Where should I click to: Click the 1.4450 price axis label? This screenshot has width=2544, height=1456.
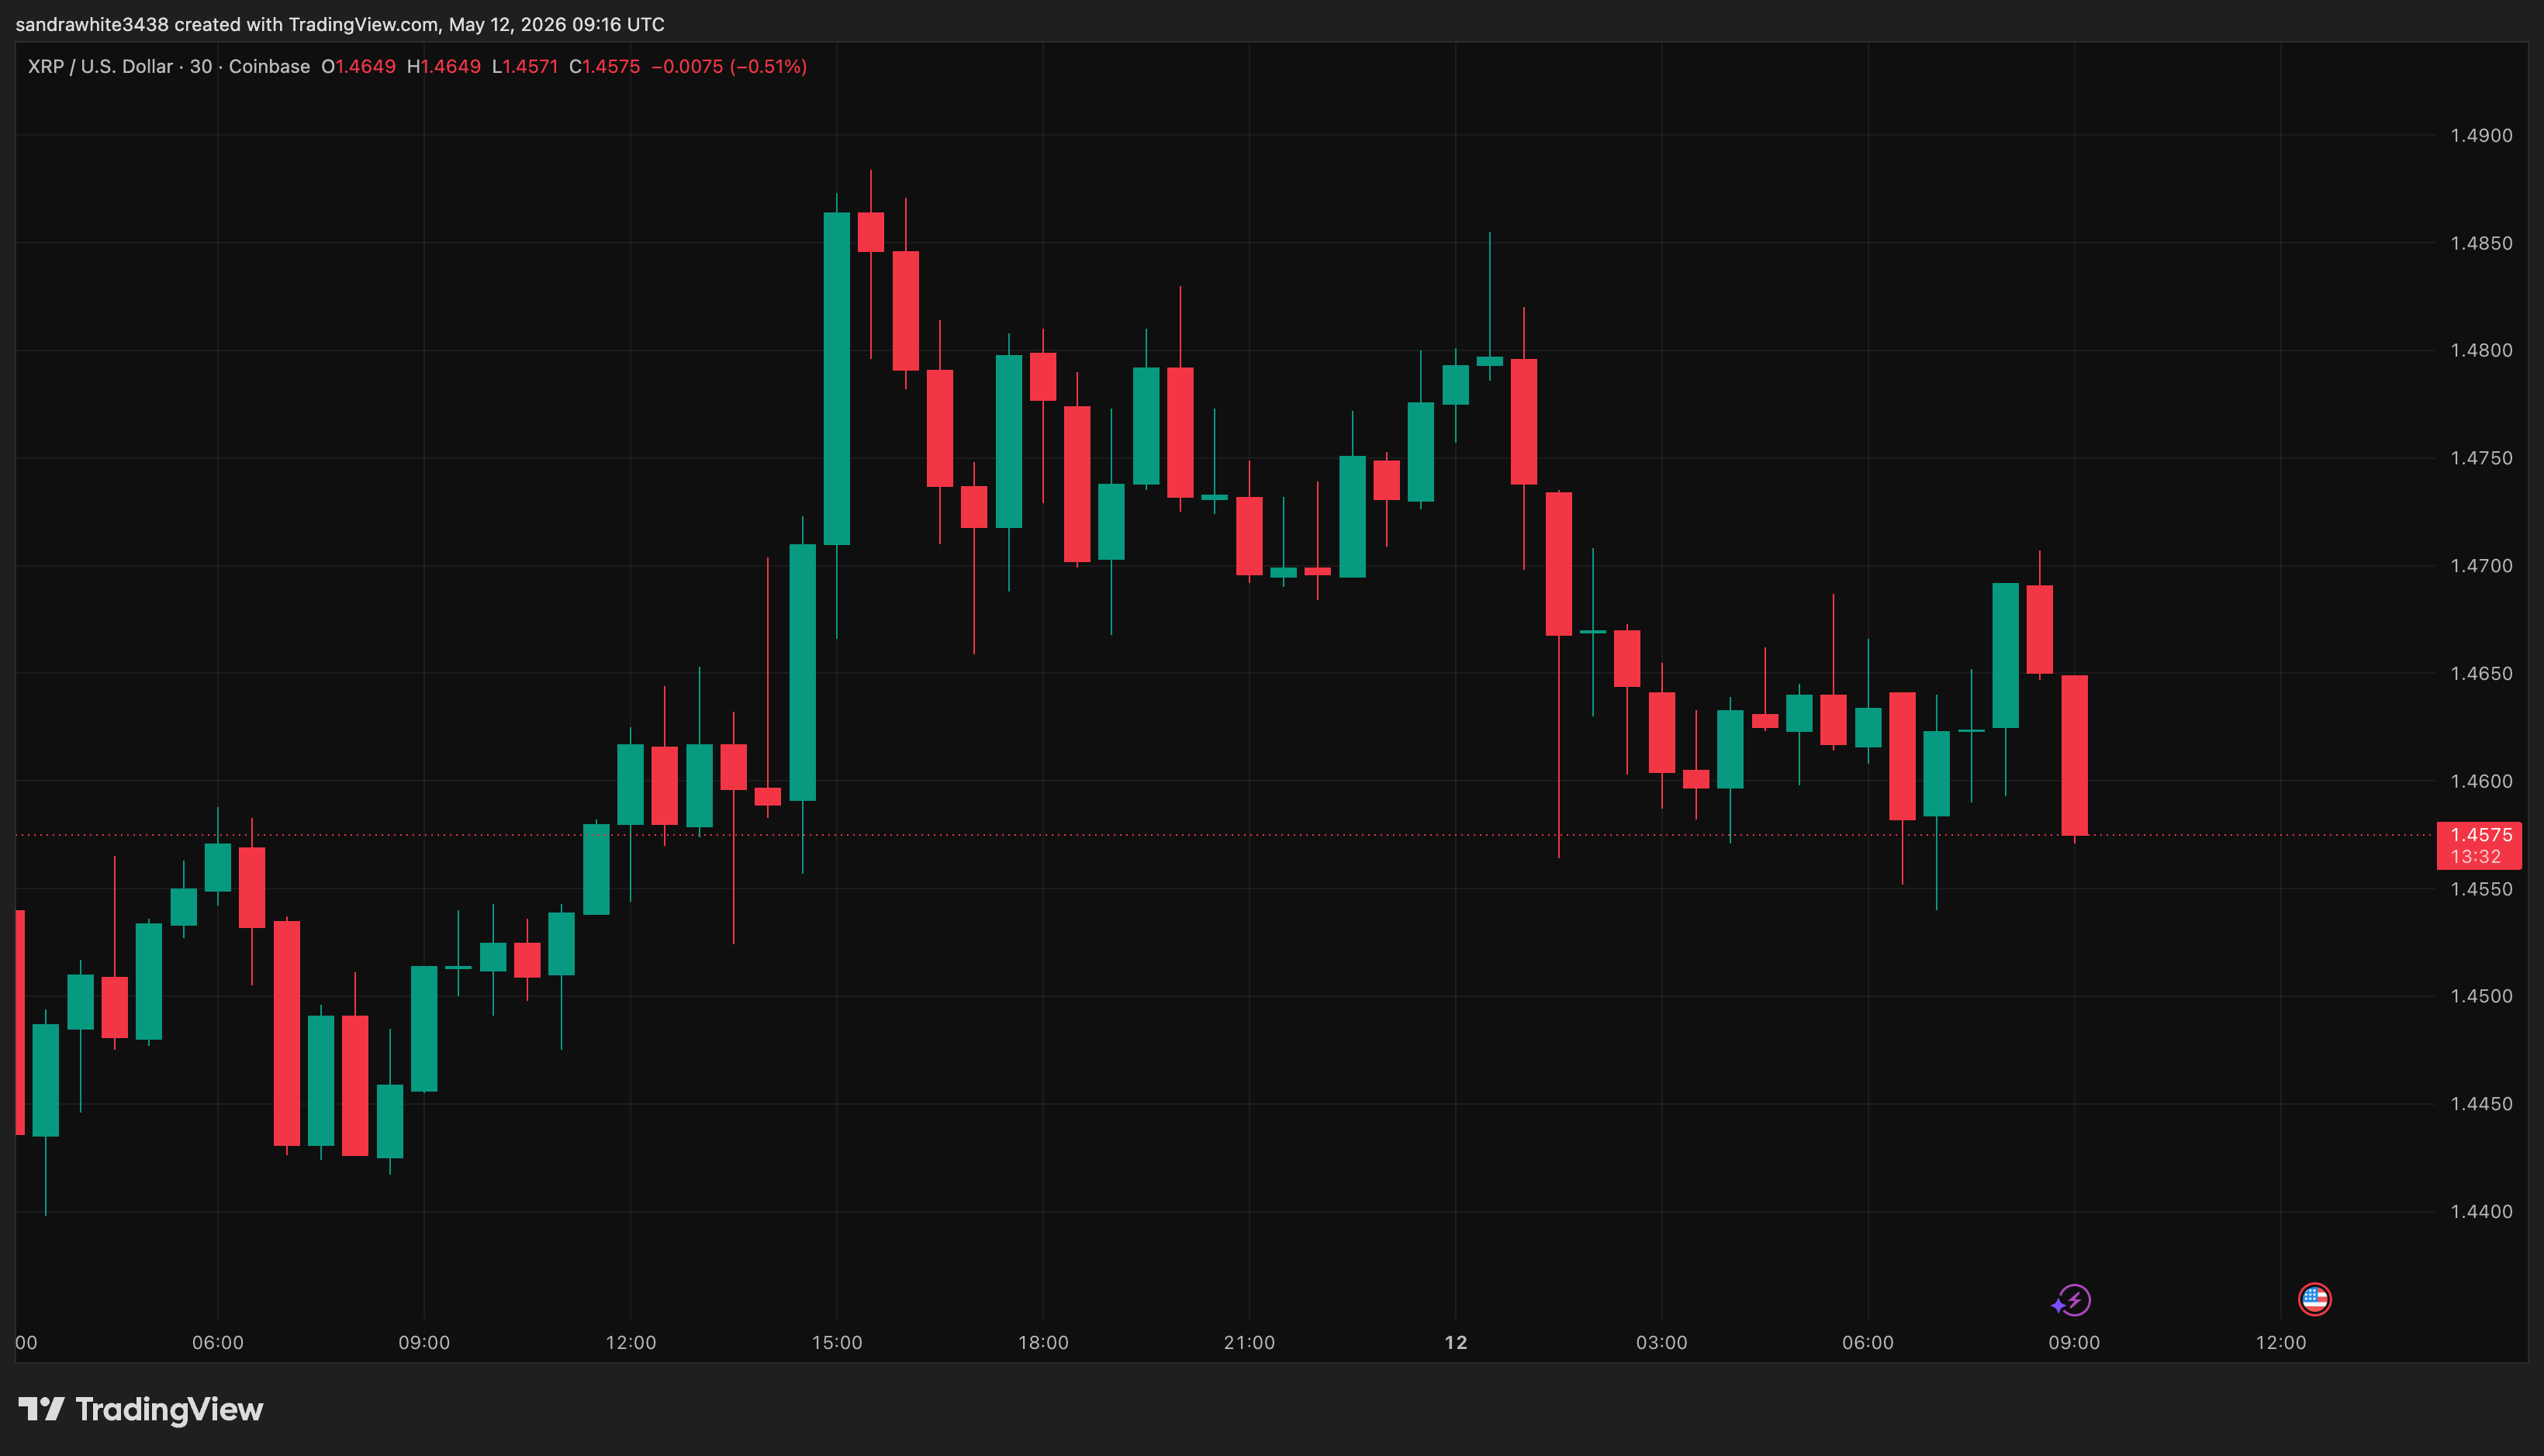coord(2481,1104)
